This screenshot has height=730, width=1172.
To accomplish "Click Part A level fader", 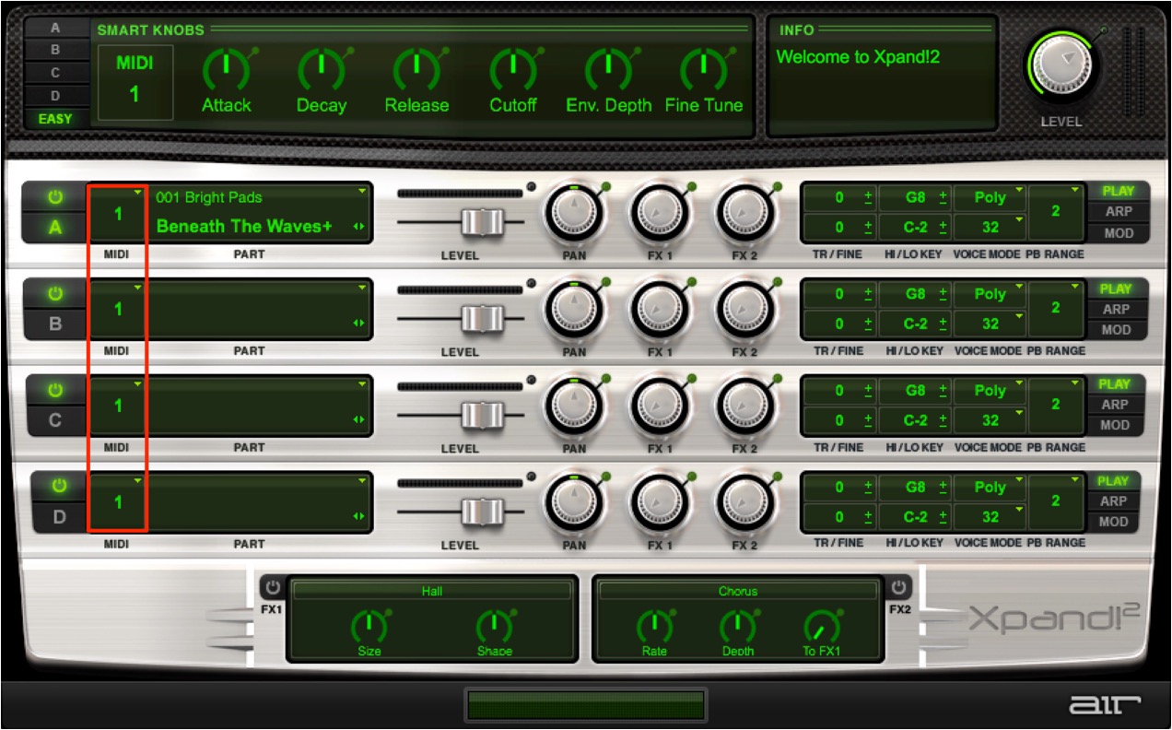I will 482,222.
